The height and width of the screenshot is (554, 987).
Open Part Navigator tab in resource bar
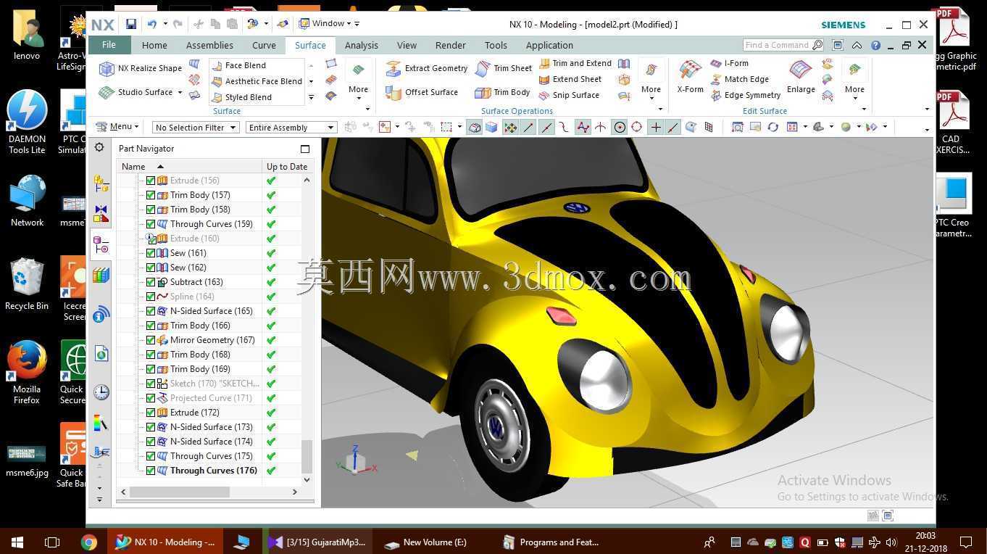click(x=101, y=244)
